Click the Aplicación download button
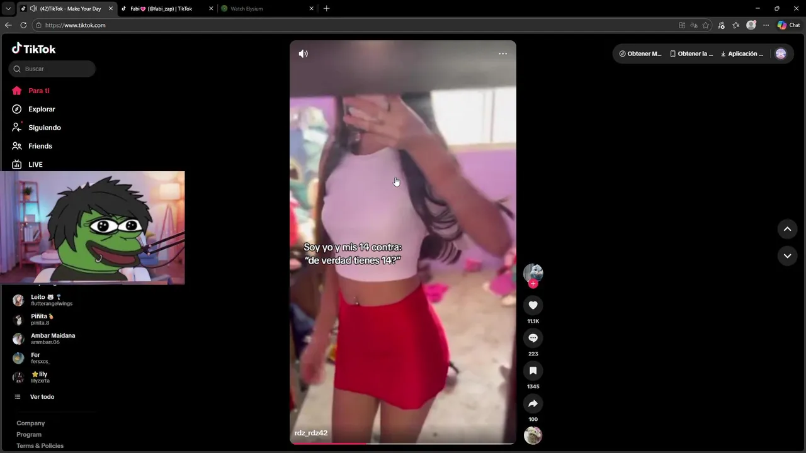This screenshot has height=453, width=806. [x=742, y=53]
